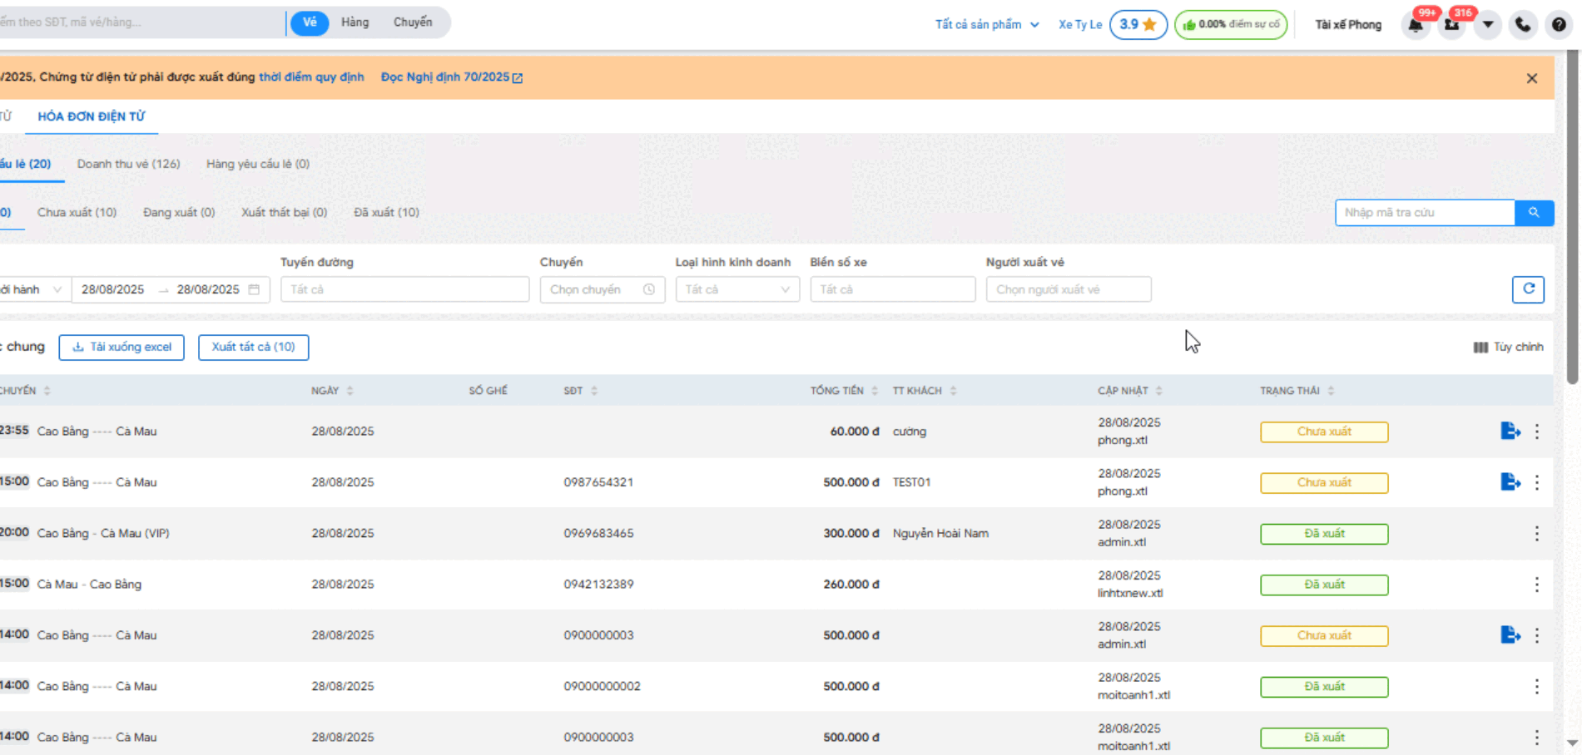Open the Loại hình kinh doanh dropdown
Image resolution: width=1582 pixels, height=755 pixels.
click(x=736, y=289)
